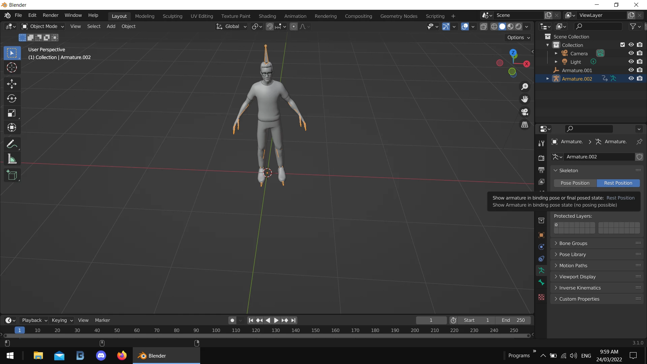Select the Scale tool
The width and height of the screenshot is (647, 364).
pos(12,113)
